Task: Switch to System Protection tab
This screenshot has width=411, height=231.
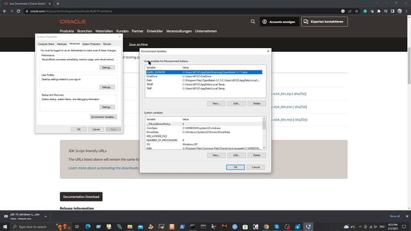Action: [91, 44]
